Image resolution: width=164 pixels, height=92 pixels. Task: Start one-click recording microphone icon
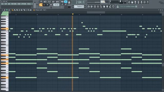141,2
